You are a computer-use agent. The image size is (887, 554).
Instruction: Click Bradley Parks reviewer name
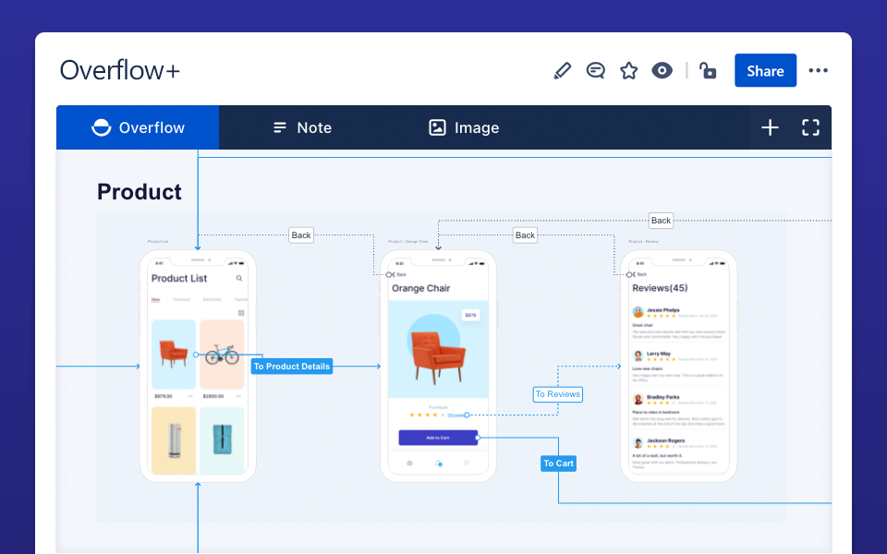click(x=665, y=397)
